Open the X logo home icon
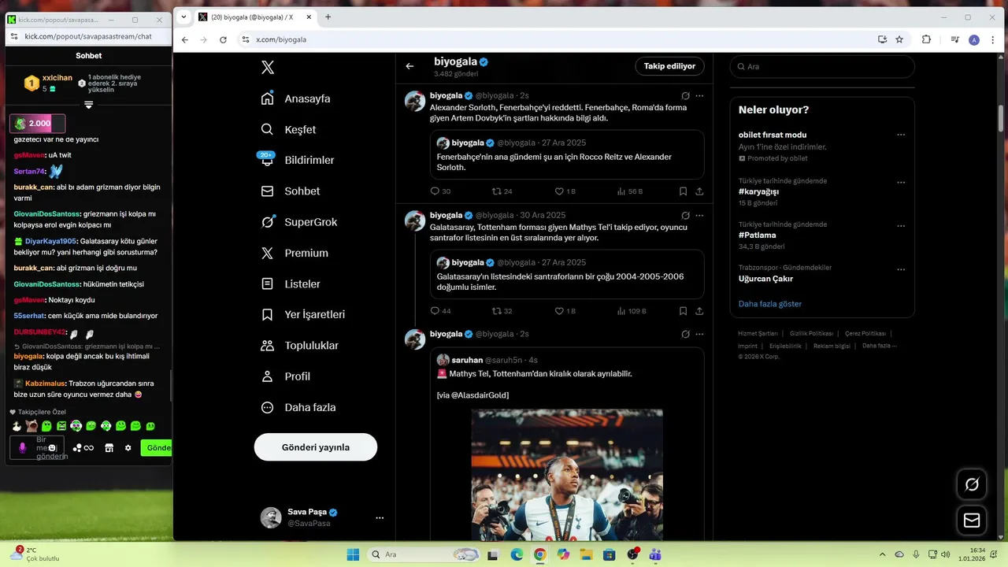This screenshot has width=1008, height=567. 268,68
